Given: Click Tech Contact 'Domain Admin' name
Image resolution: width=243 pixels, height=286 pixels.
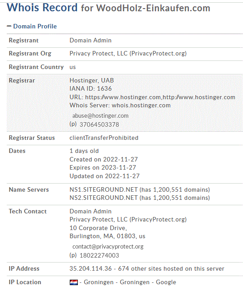Looking at the screenshot, I should pyautogui.click(x=90, y=212).
